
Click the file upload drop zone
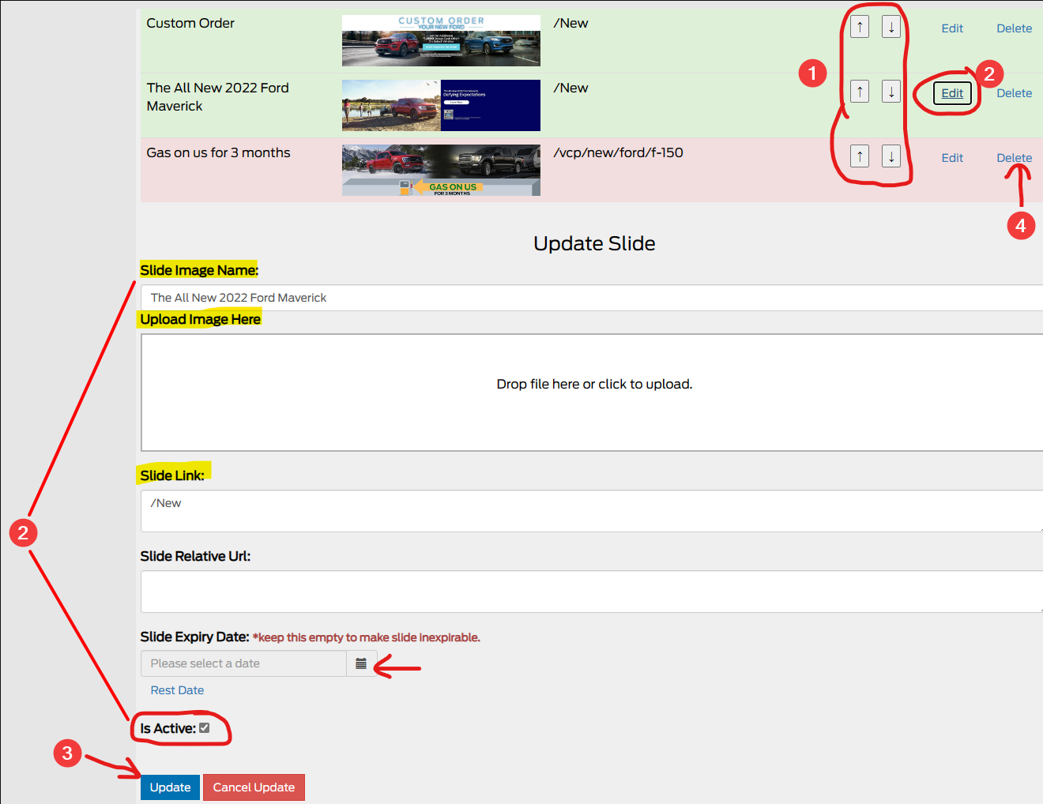592,393
